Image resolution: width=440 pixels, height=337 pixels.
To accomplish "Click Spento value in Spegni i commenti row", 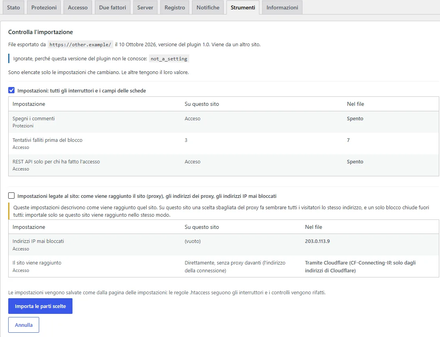I will 355,118.
